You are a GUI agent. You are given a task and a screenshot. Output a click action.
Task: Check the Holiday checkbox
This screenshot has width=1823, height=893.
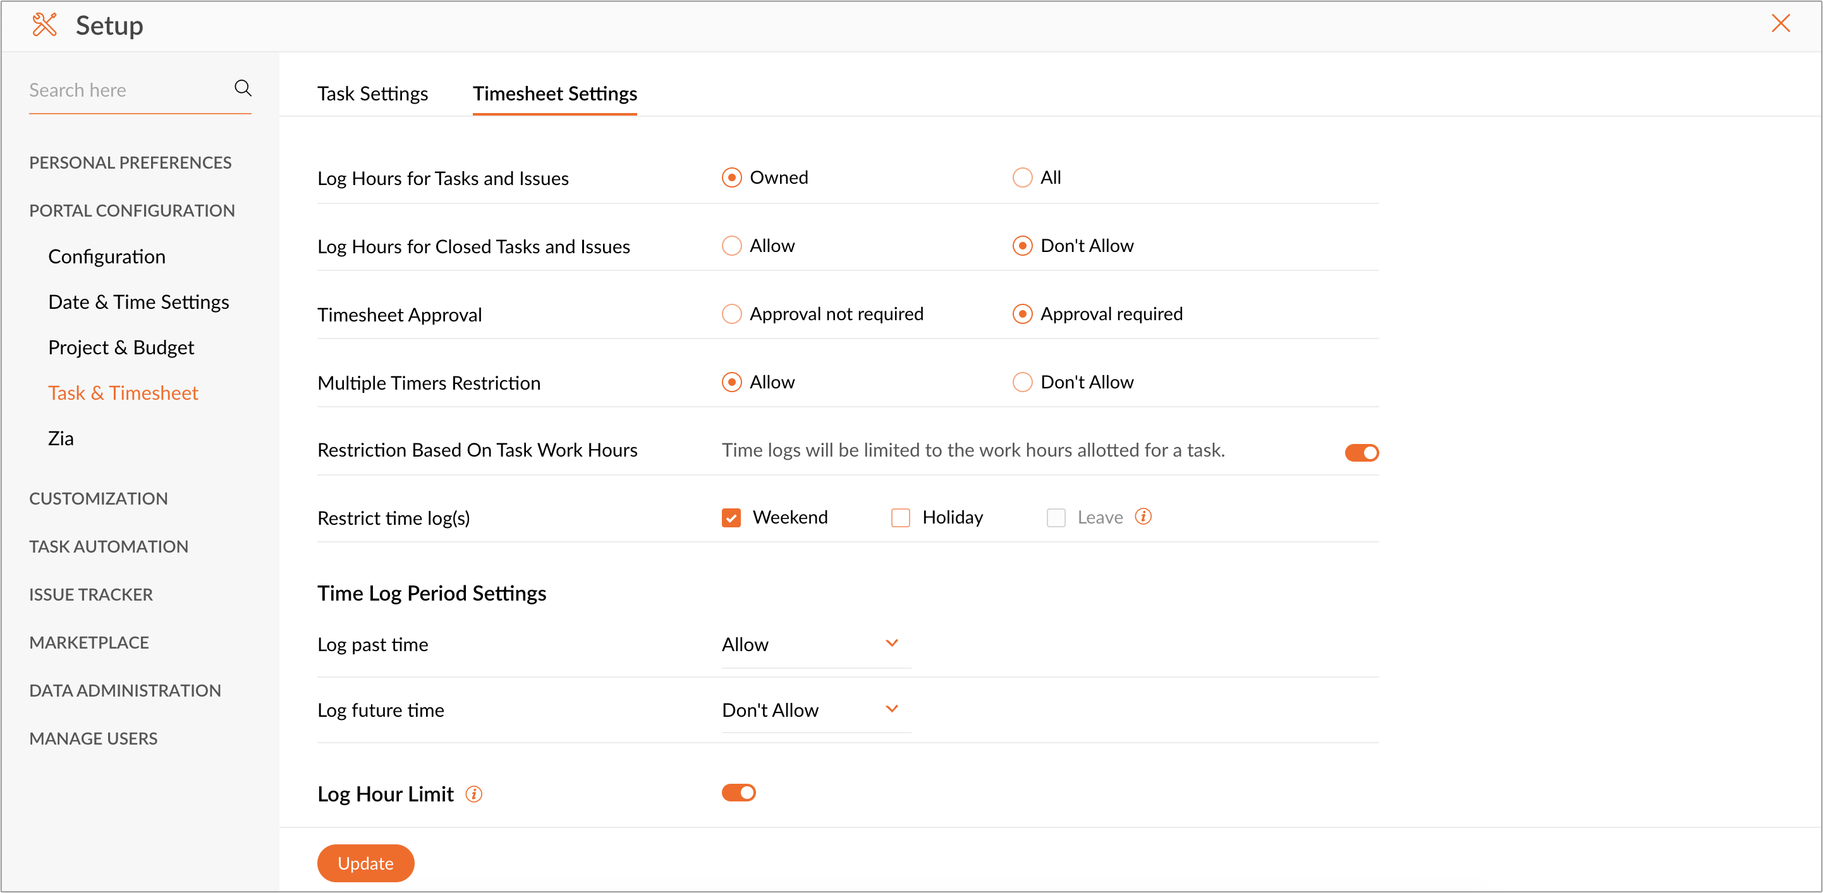[900, 518]
